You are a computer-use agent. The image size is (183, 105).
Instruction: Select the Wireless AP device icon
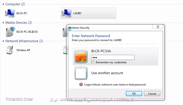[10, 50]
